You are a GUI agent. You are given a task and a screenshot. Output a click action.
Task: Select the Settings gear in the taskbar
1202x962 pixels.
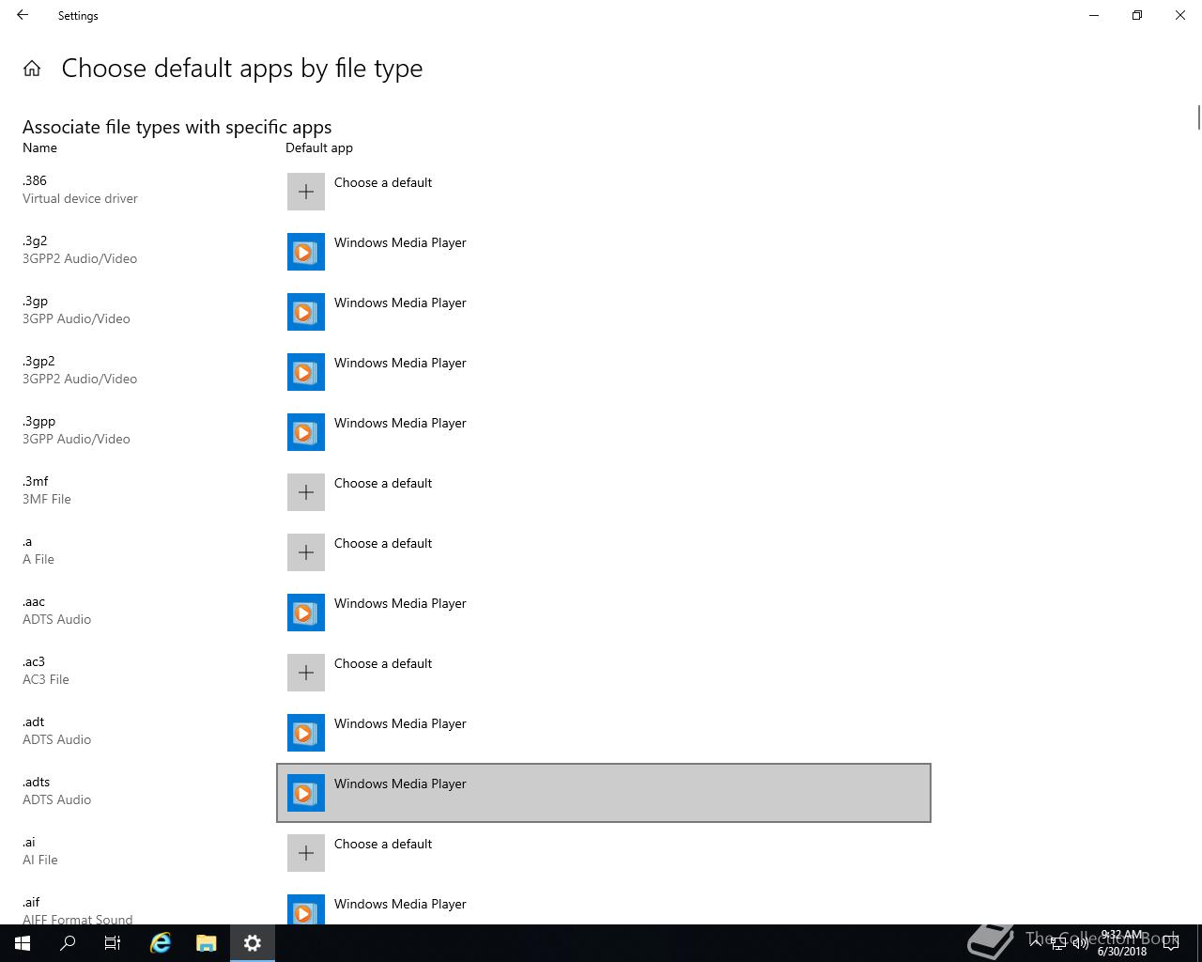click(253, 943)
